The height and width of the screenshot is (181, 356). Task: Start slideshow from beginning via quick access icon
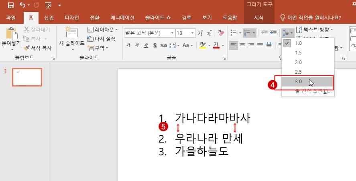pyautogui.click(x=48, y=5)
